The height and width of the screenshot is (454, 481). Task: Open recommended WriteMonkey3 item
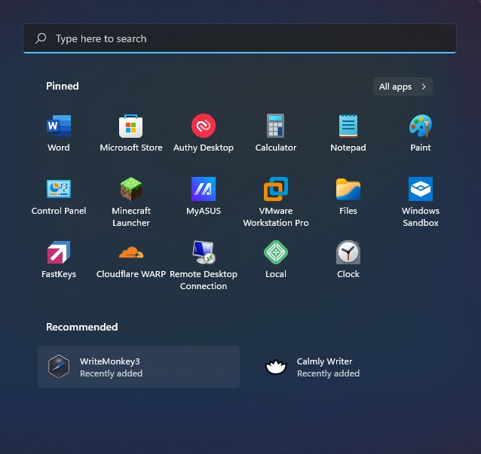pyautogui.click(x=139, y=367)
